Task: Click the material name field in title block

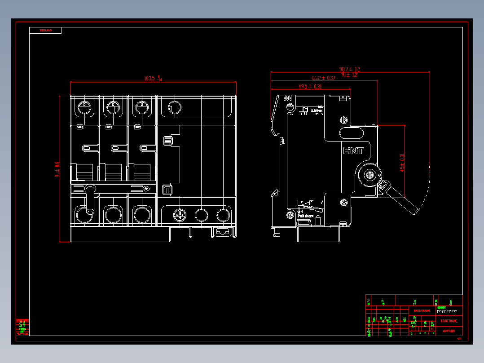Action: click(x=422, y=310)
